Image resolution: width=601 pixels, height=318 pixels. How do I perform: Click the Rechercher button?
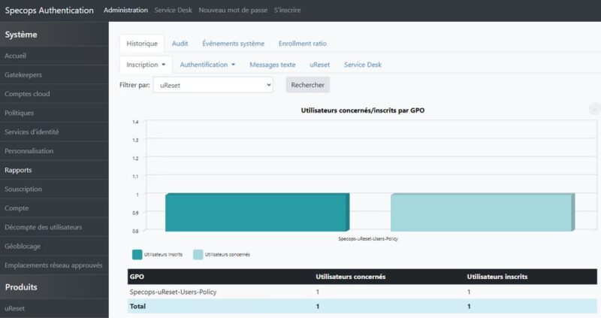coord(308,86)
